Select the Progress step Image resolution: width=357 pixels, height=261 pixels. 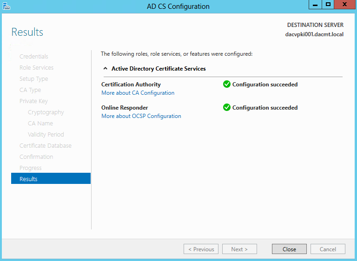point(31,168)
